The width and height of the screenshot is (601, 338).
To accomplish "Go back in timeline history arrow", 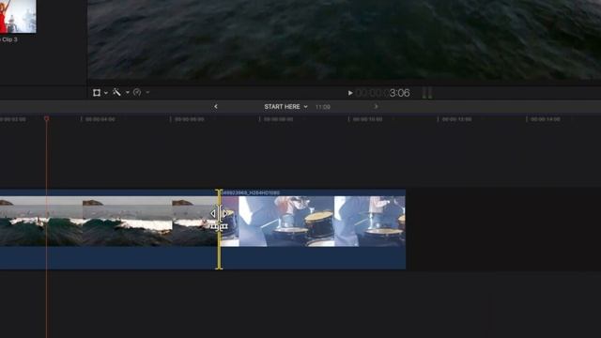I will [216, 106].
